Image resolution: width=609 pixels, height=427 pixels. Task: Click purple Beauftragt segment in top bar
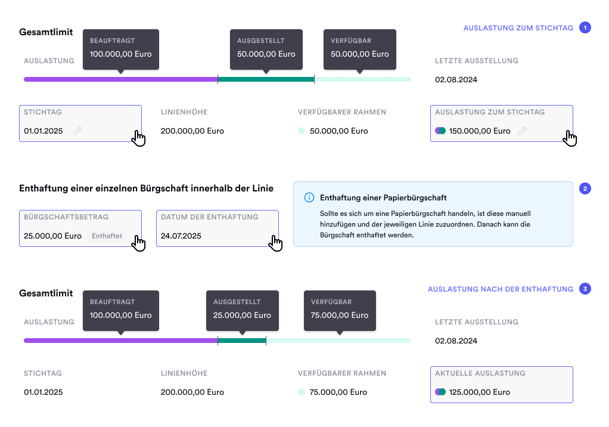120,79
